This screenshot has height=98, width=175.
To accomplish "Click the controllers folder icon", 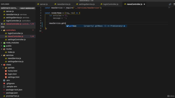I will 4,30.
